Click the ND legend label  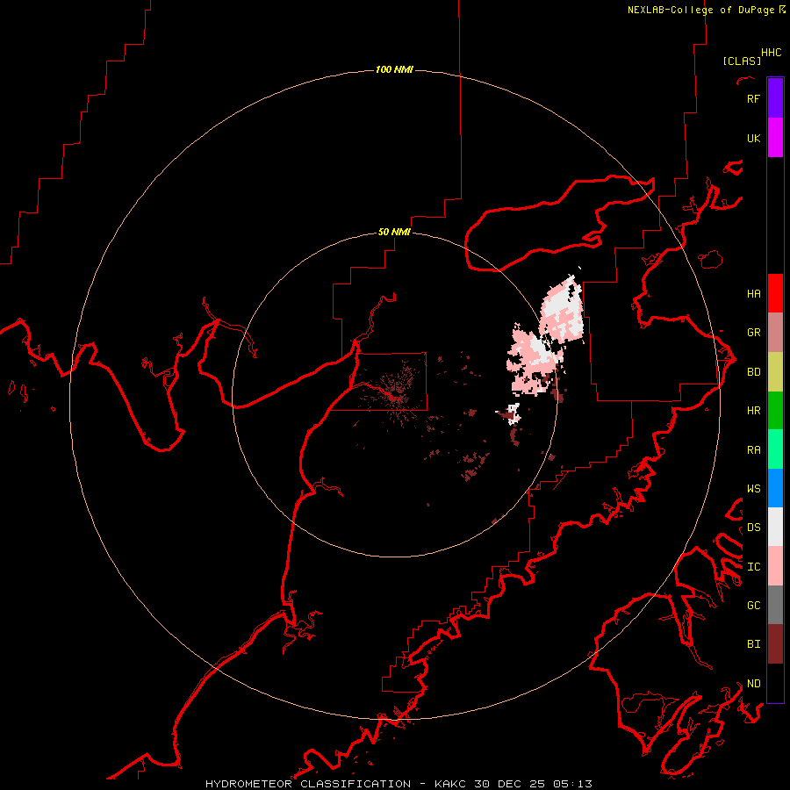coord(753,684)
